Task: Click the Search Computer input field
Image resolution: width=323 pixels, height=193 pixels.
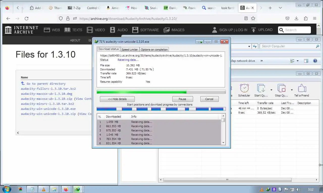Action: click(288, 46)
